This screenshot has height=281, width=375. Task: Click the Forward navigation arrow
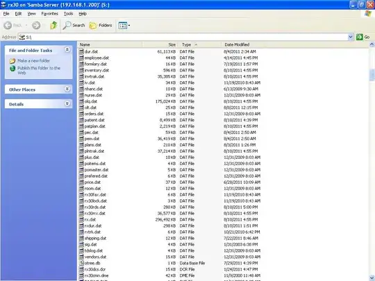[36, 26]
